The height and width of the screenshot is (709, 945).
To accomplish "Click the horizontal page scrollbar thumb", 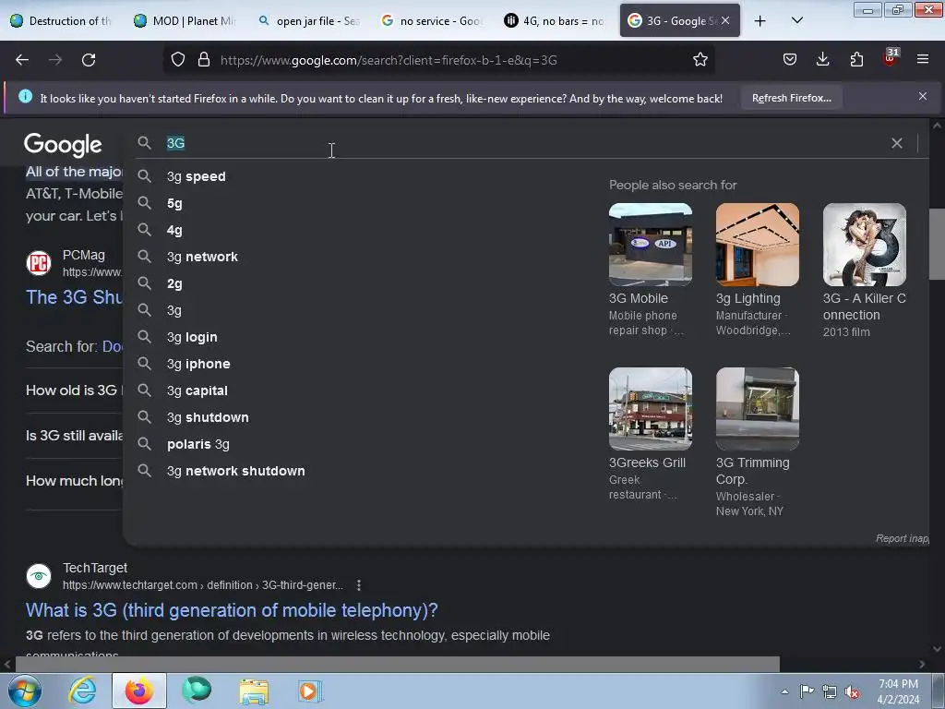I will click(x=398, y=664).
